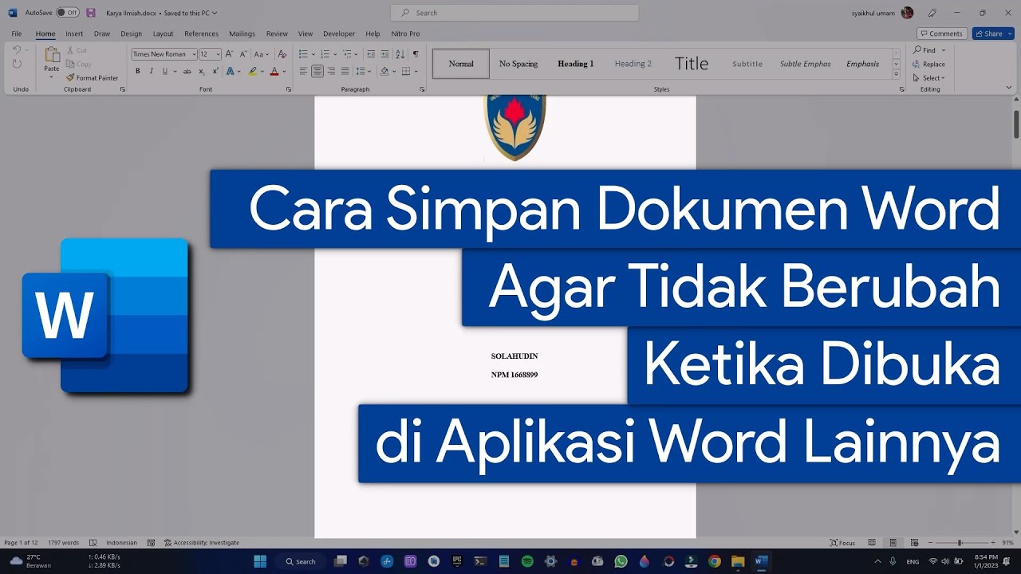Select Center alignment
Screen dimensions: 1021x574
click(x=317, y=71)
